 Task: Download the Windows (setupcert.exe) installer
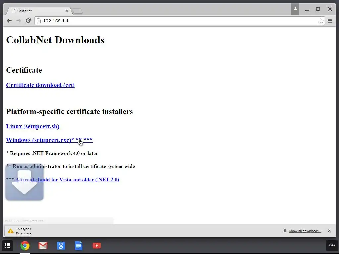click(x=49, y=140)
